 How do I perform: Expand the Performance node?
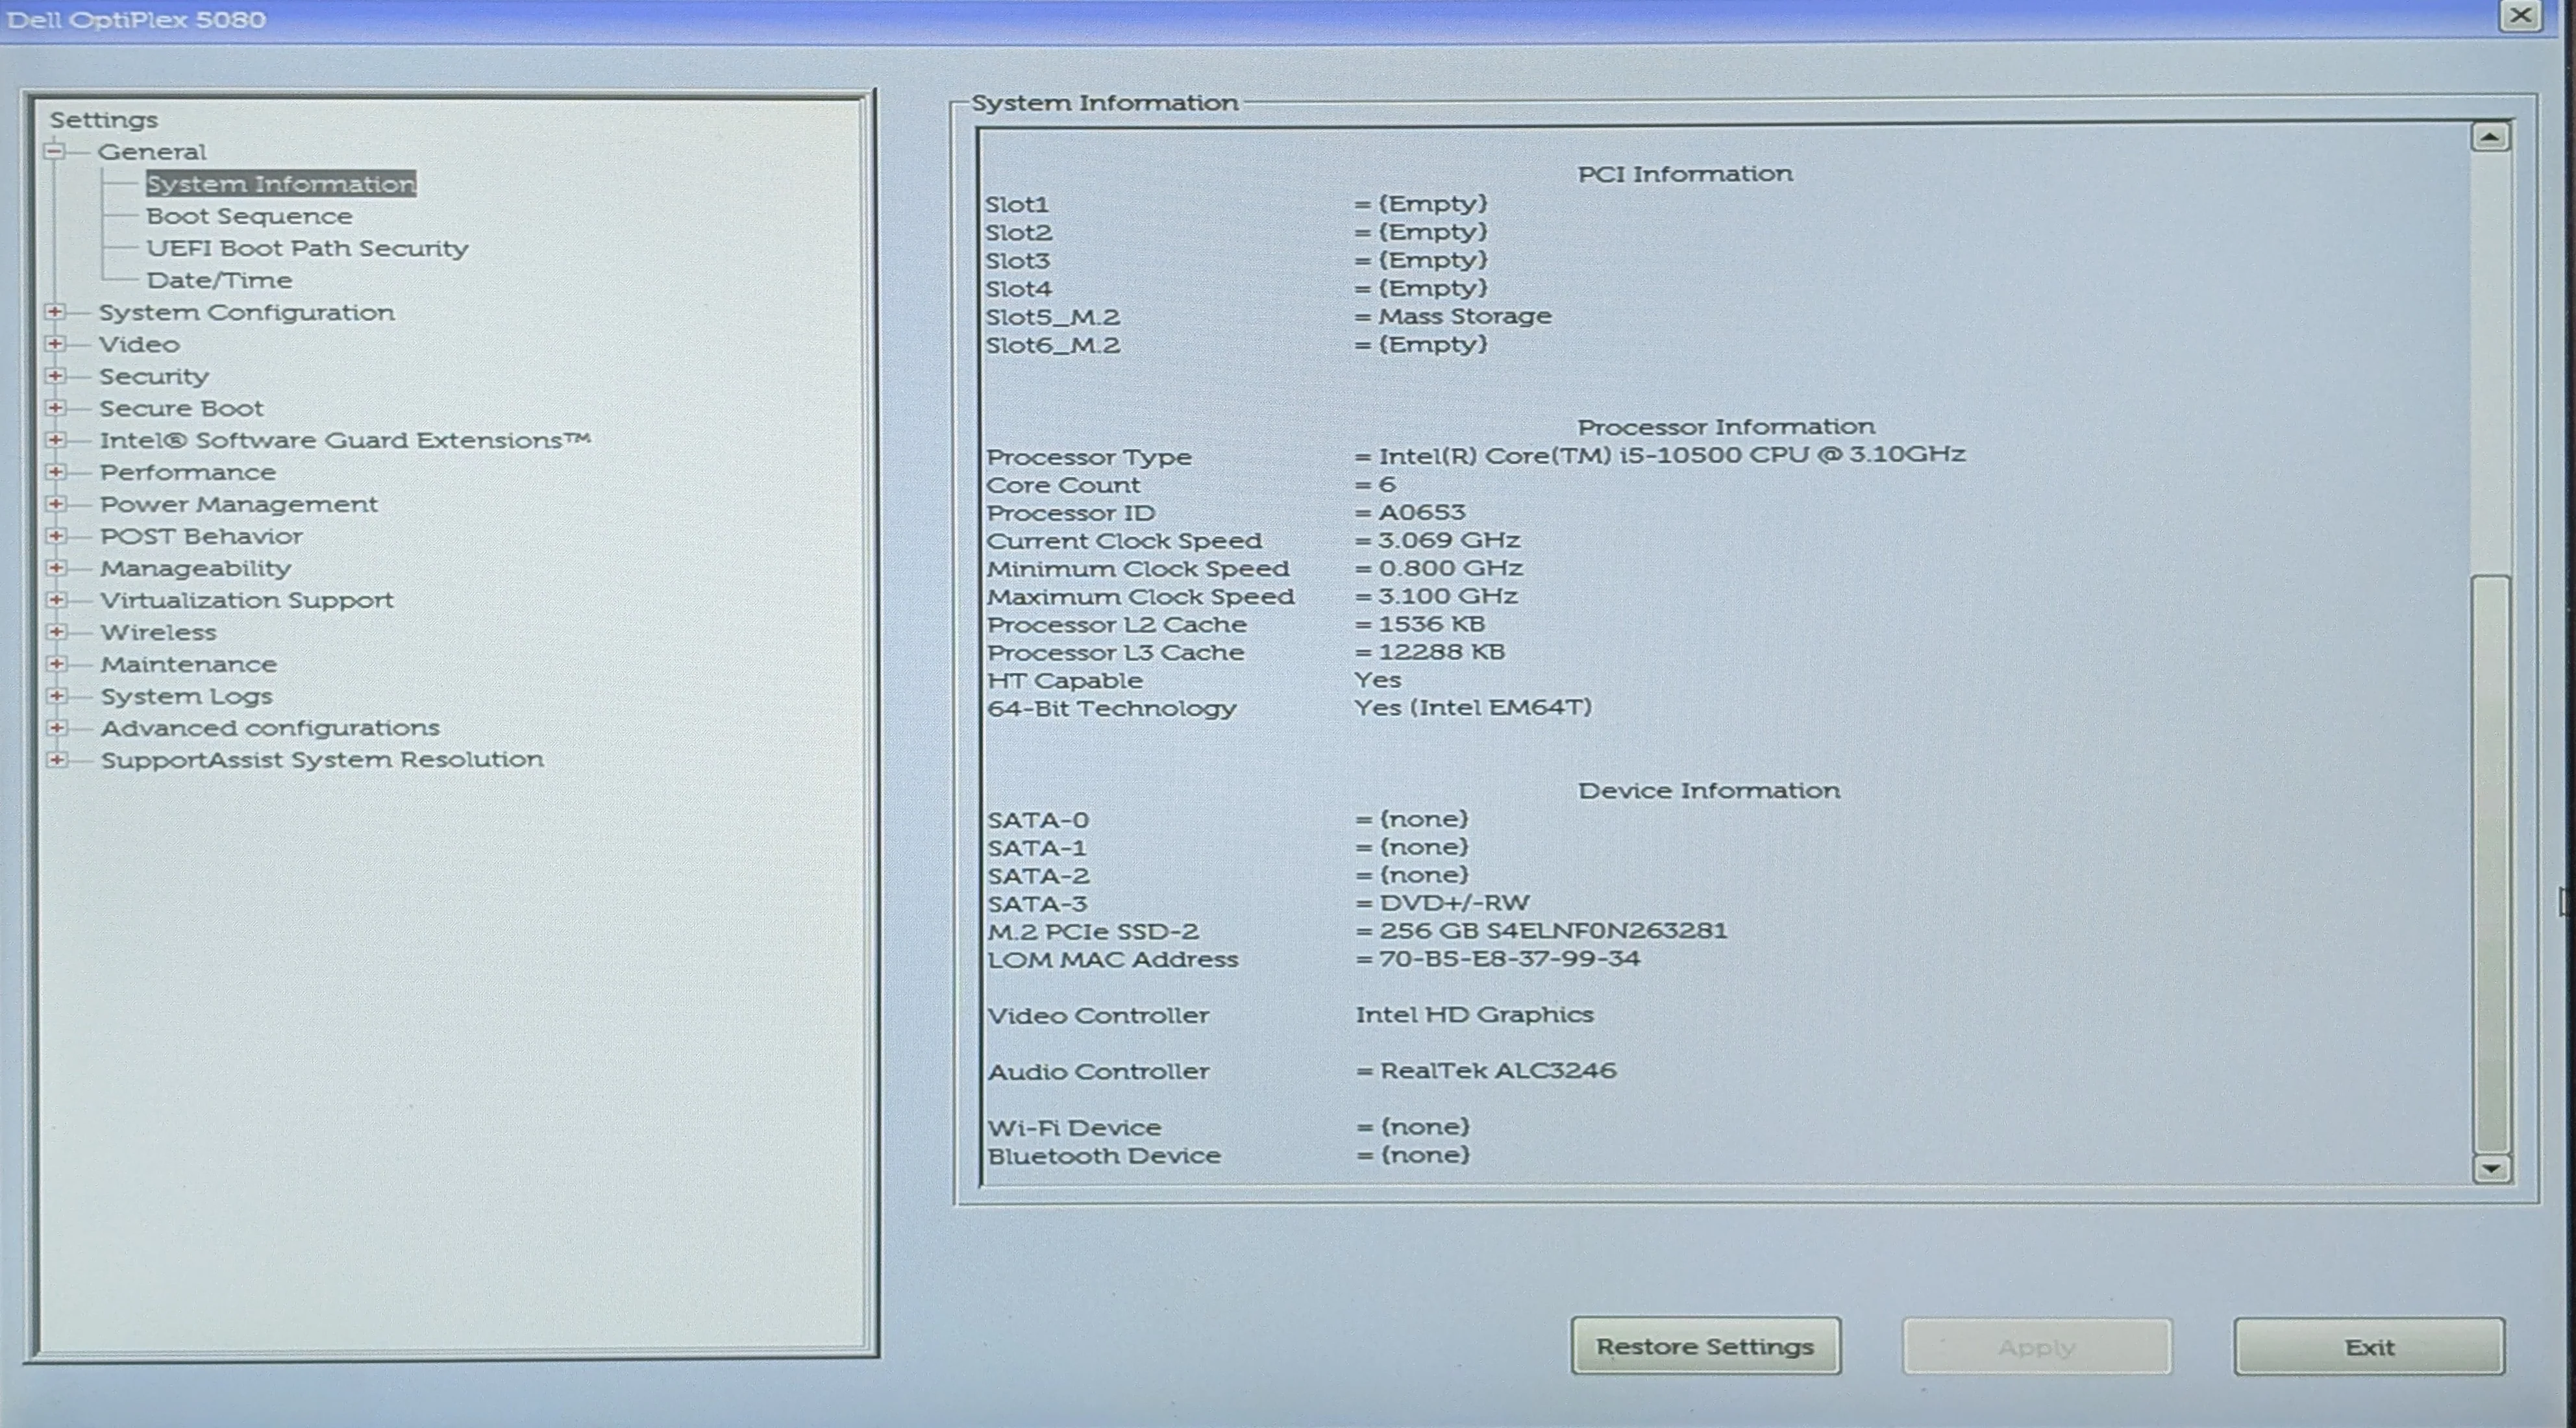click(56, 472)
